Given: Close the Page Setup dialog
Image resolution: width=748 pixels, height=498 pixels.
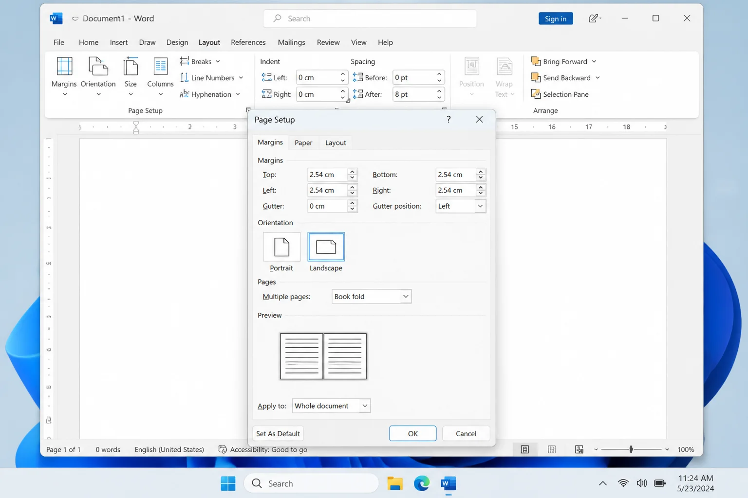Looking at the screenshot, I should tap(479, 119).
